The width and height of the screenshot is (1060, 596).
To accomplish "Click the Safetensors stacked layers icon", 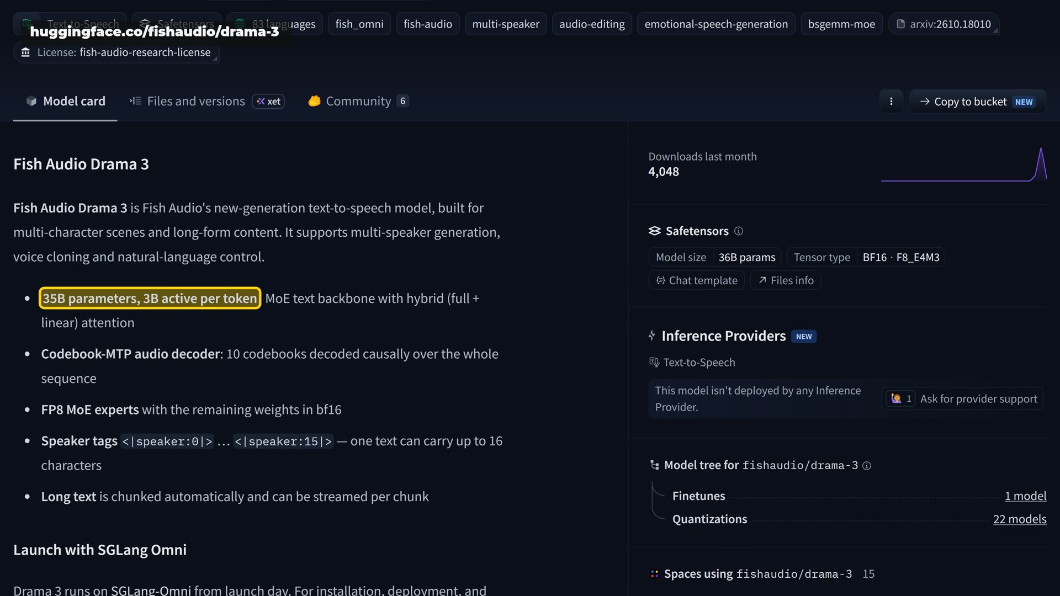I will 655,231.
